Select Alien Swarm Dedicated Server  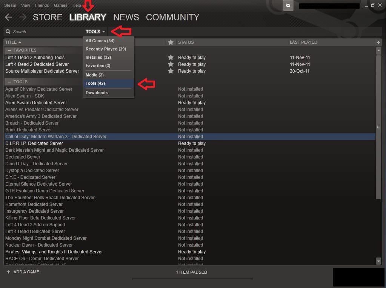[x=36, y=103]
